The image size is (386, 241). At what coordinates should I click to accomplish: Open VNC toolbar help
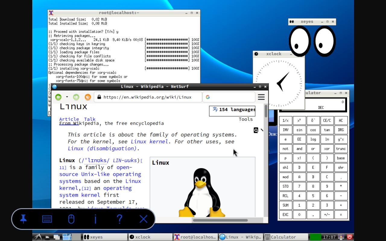tap(119, 219)
